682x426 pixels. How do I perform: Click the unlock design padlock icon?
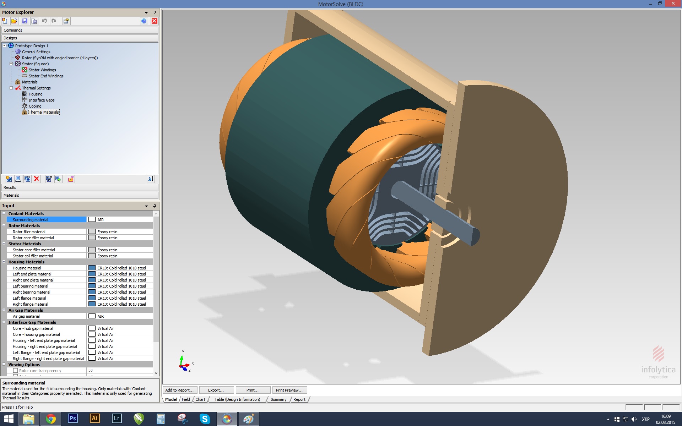coord(71,179)
